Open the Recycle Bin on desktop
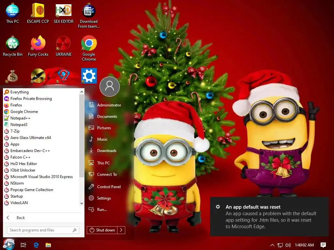334x250 pixels. point(12,46)
